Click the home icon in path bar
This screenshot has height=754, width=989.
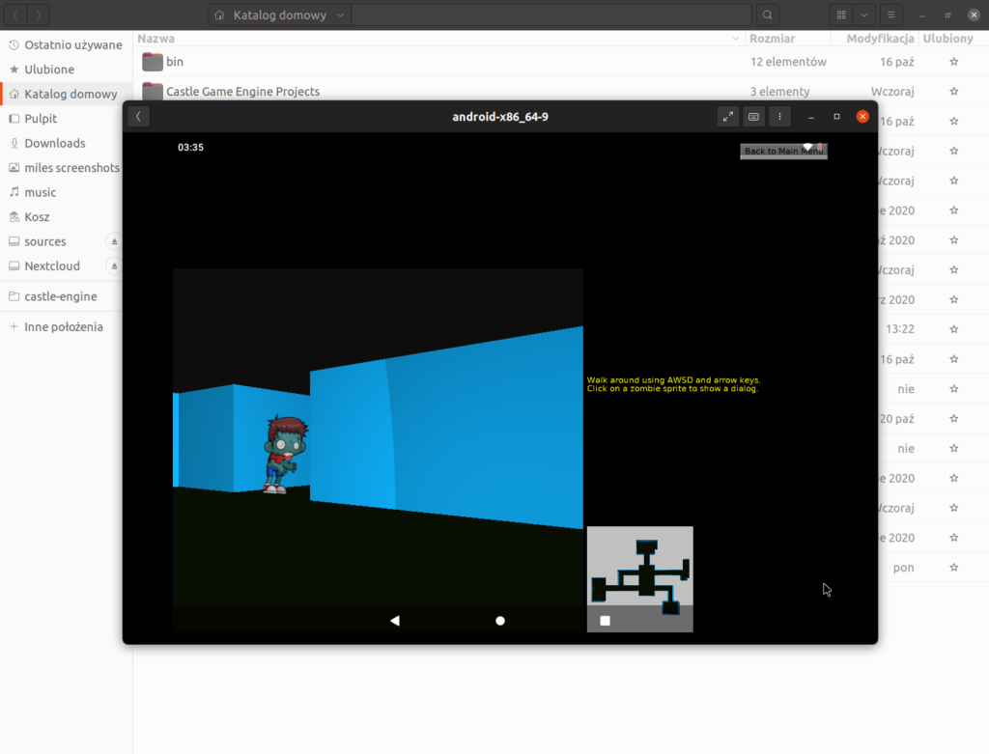pyautogui.click(x=219, y=15)
